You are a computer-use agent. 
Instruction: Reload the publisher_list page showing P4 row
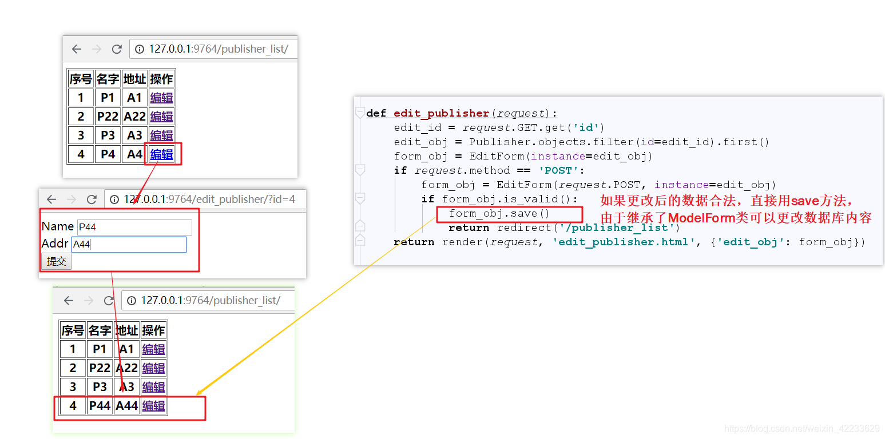pyautogui.click(x=117, y=49)
